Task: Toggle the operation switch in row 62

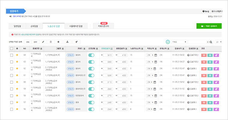Action: pos(91,69)
